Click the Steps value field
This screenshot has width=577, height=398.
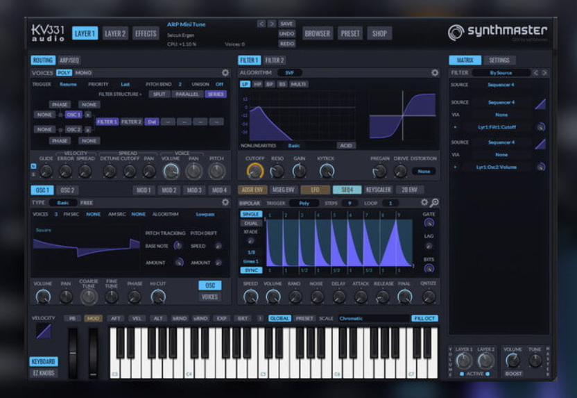(350, 203)
